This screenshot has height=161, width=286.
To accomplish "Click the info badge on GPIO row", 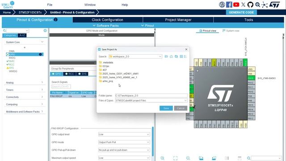I will coord(40,55).
